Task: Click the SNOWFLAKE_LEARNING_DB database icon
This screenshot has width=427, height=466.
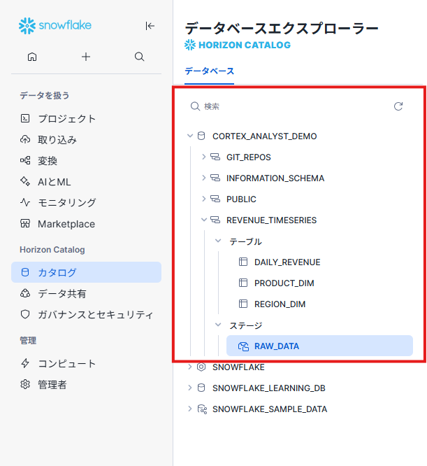Action: [201, 388]
